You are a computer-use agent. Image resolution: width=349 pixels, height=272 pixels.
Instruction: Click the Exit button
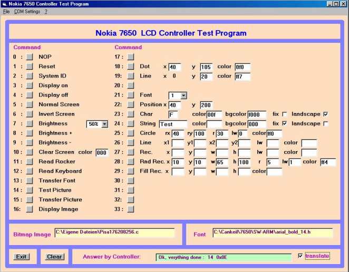(x=21, y=257)
